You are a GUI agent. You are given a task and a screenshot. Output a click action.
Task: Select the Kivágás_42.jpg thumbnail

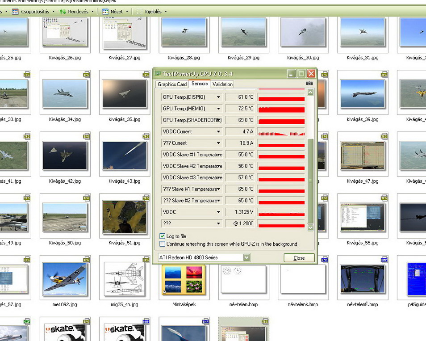65,155
